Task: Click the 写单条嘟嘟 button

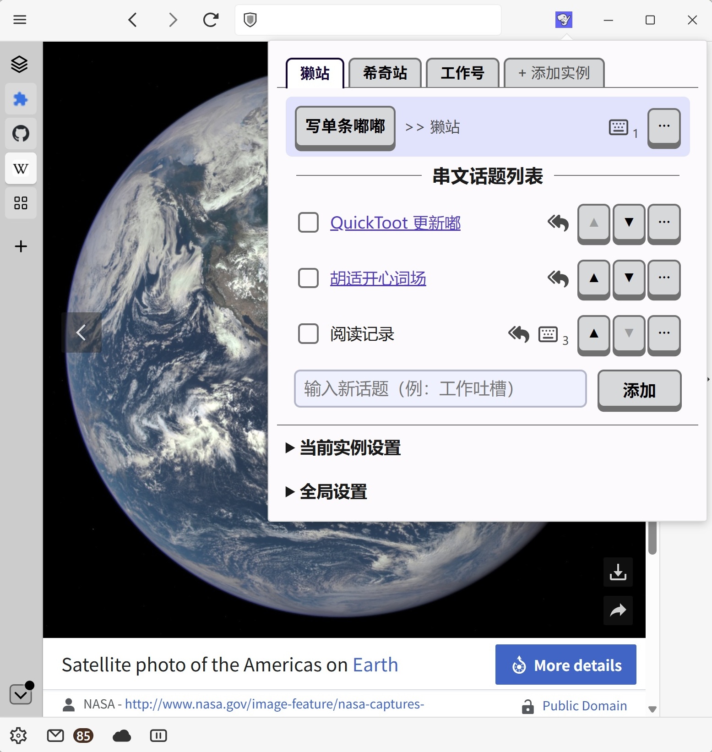Action: point(345,127)
